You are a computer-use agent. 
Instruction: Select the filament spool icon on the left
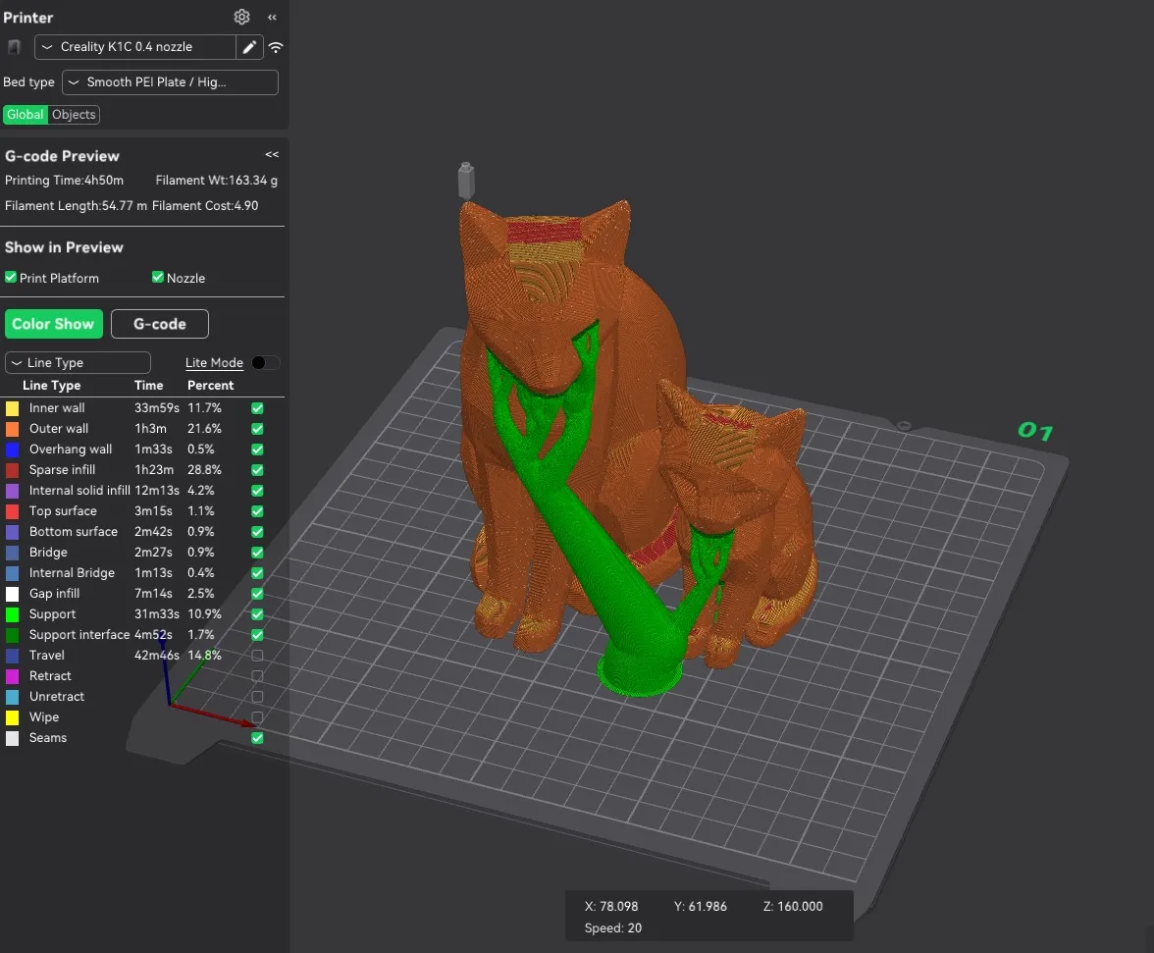[13, 47]
